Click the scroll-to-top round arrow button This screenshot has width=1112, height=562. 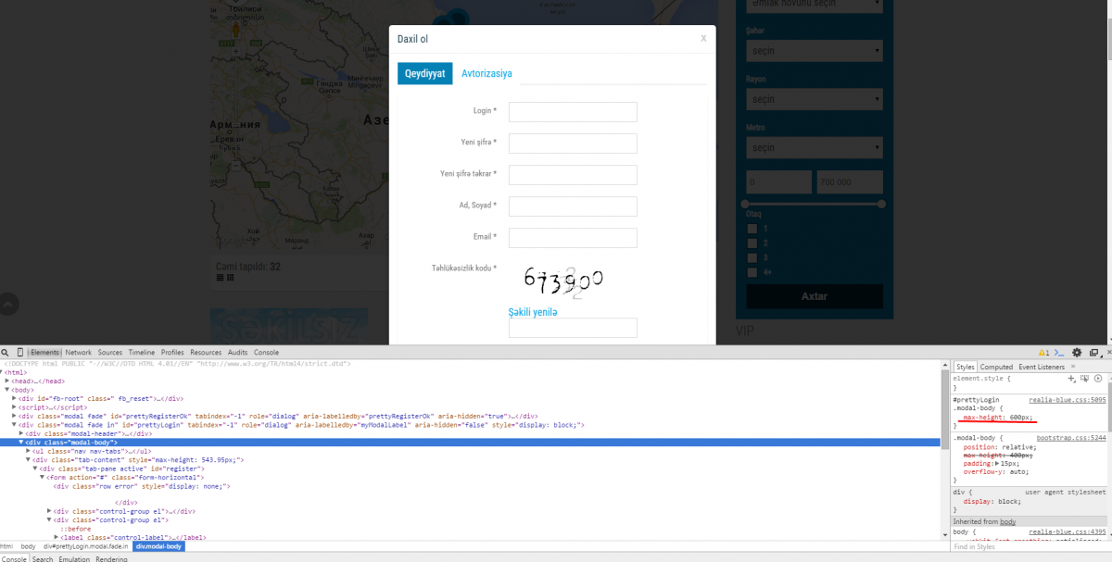point(6,304)
